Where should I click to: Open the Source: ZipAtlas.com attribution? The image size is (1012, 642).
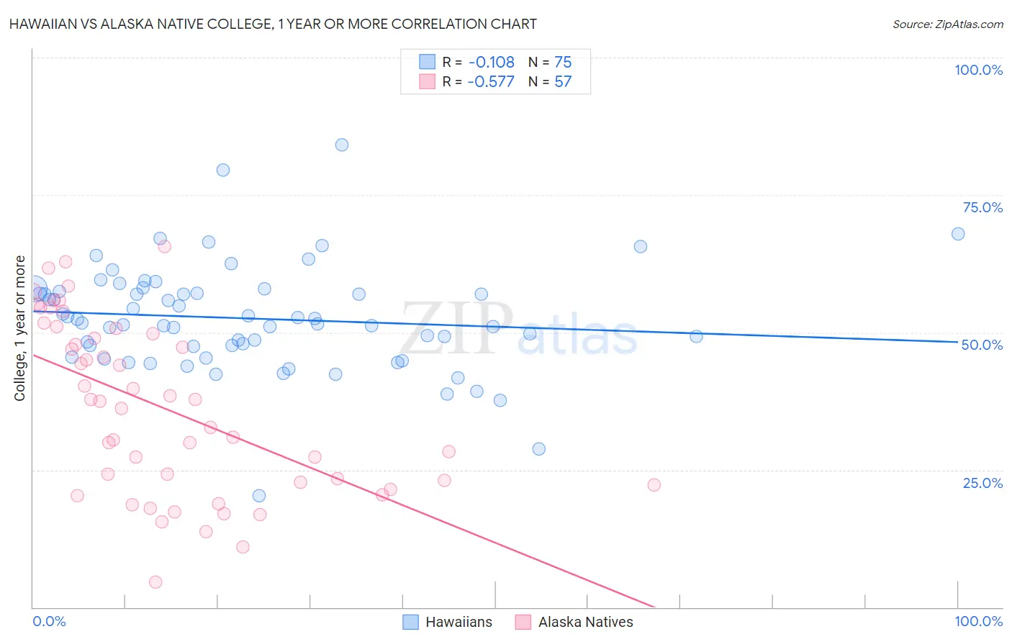pos(948,24)
